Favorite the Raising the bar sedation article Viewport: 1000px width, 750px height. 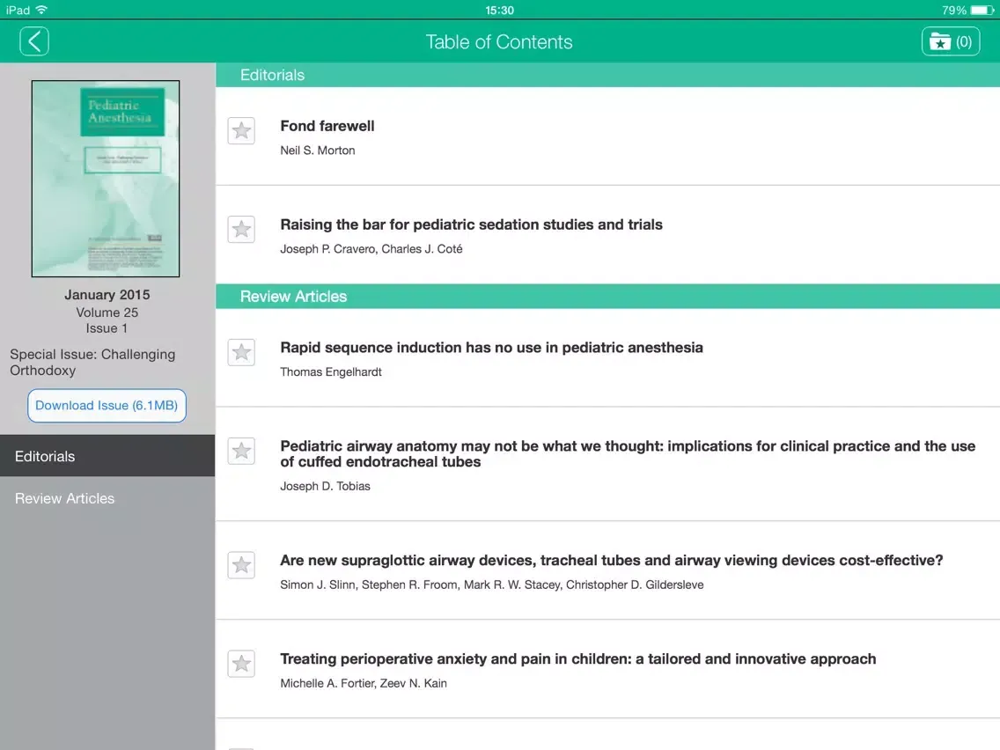click(241, 230)
